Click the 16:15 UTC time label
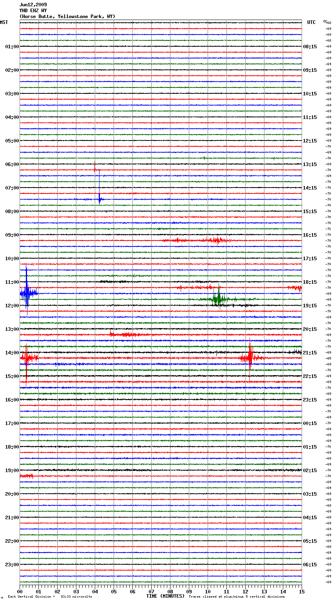Screen dimensions: 333x602 pyautogui.click(x=310, y=235)
